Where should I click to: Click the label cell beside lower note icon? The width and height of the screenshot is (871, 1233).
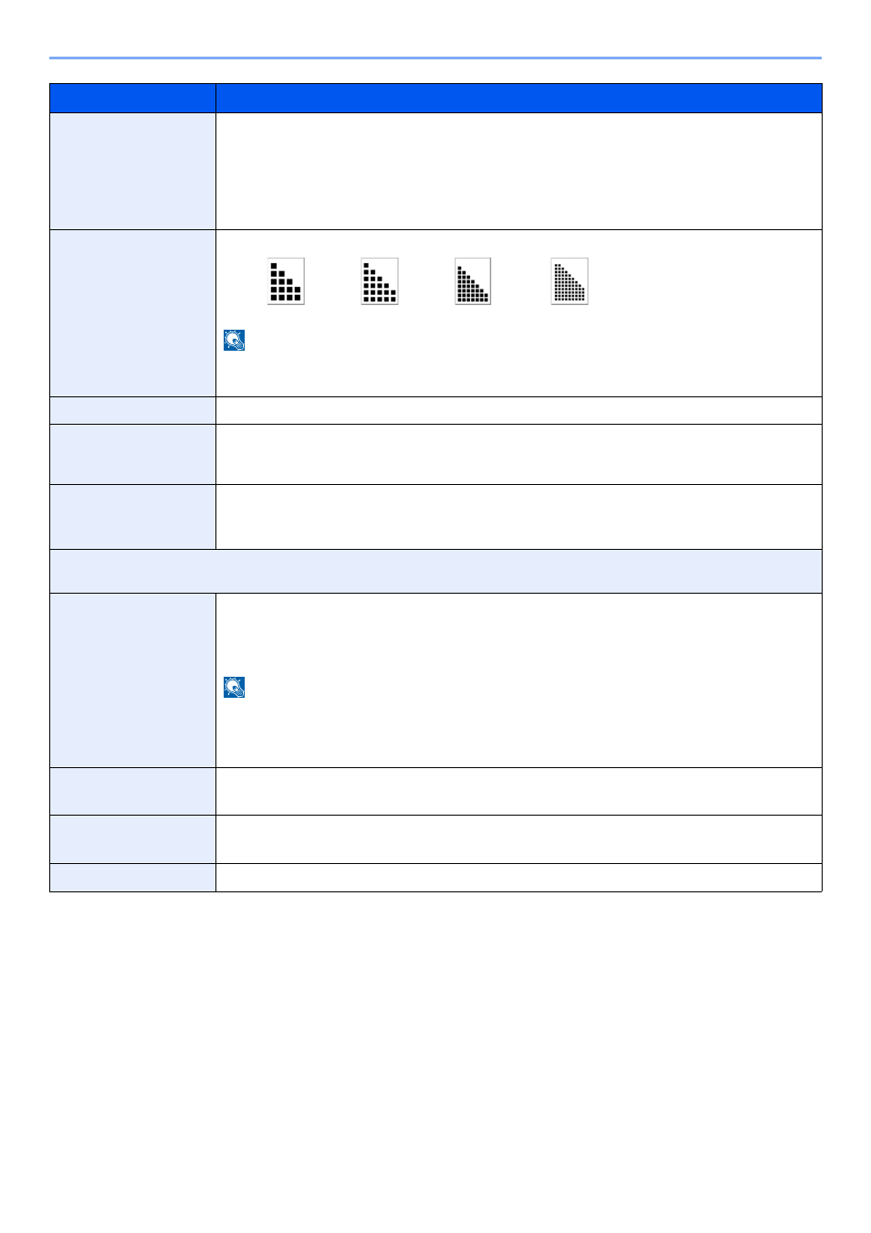point(132,680)
